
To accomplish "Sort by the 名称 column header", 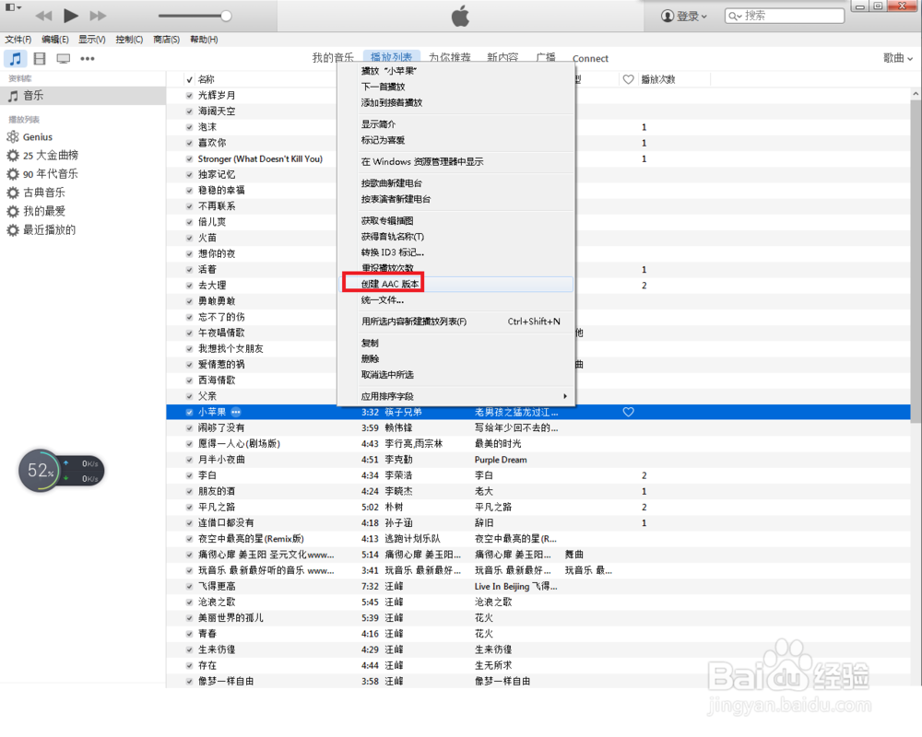I will (207, 79).
